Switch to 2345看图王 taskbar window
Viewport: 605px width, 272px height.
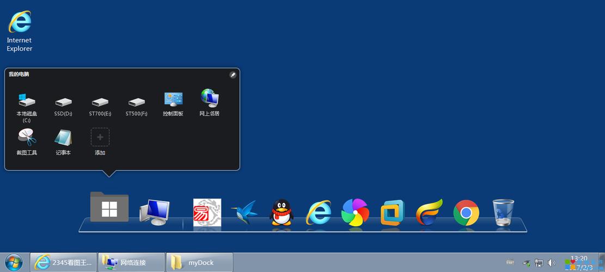(64, 263)
